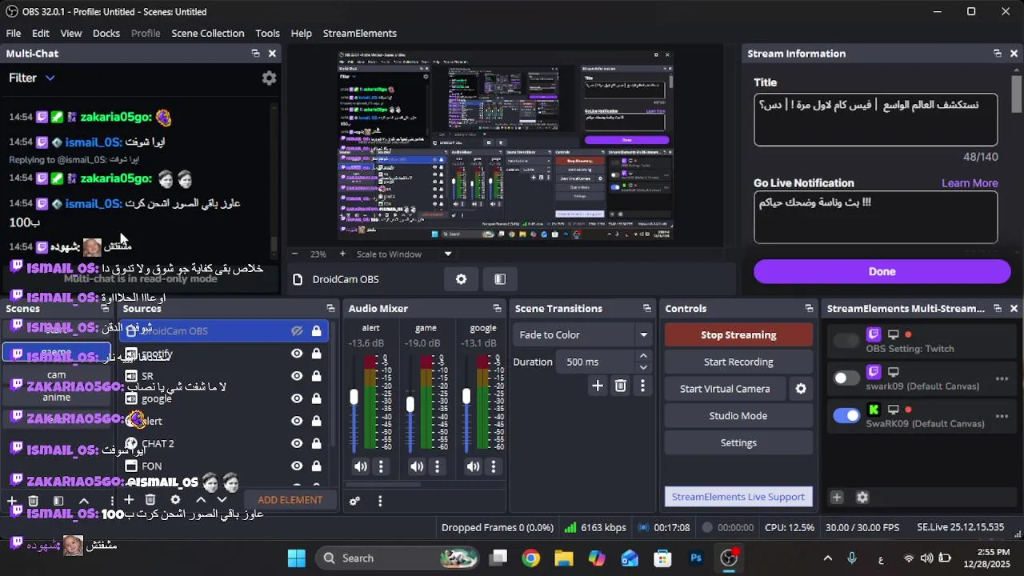
Task: Hide the spotify source
Action: tap(297, 354)
